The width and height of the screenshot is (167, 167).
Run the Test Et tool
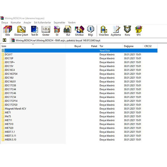[x=35, y=31]
